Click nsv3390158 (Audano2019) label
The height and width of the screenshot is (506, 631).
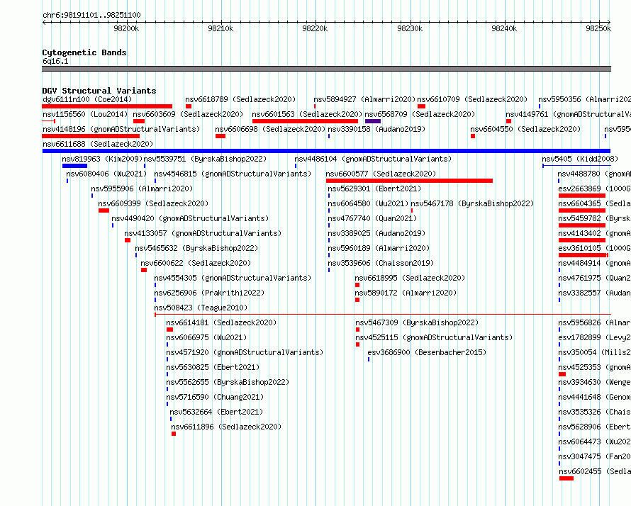click(x=376, y=129)
